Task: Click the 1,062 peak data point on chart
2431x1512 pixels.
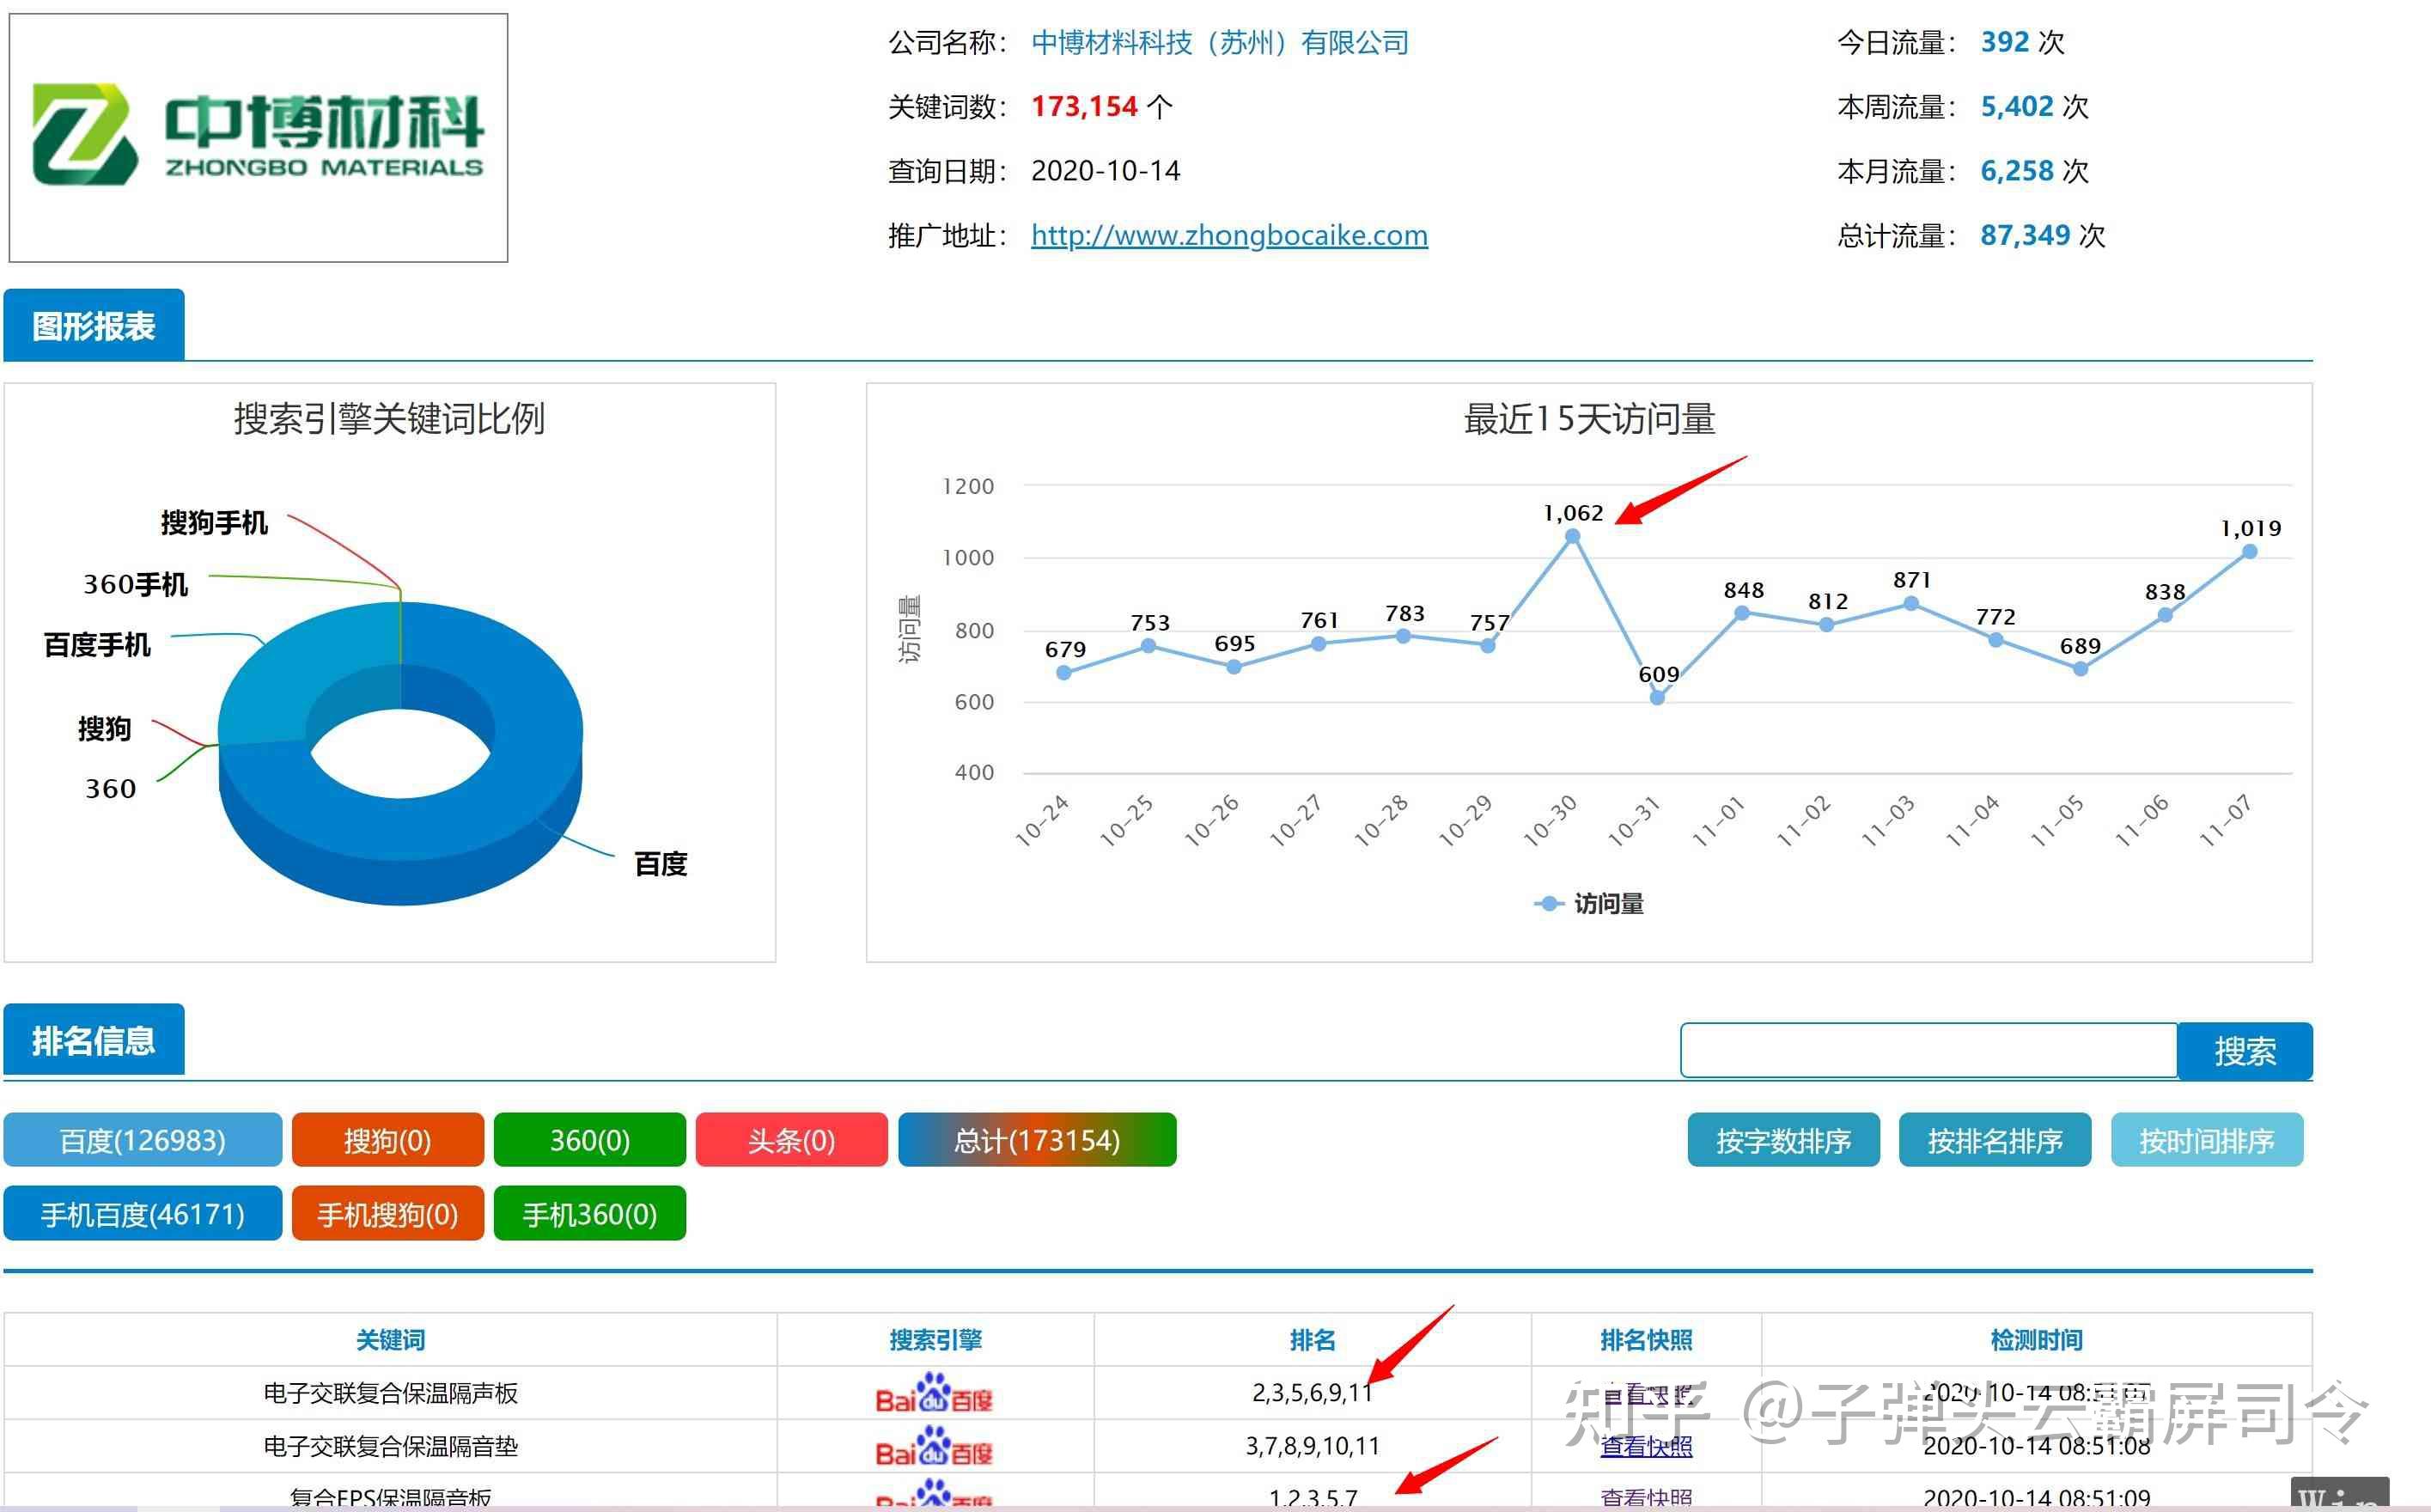Action: click(x=1571, y=537)
